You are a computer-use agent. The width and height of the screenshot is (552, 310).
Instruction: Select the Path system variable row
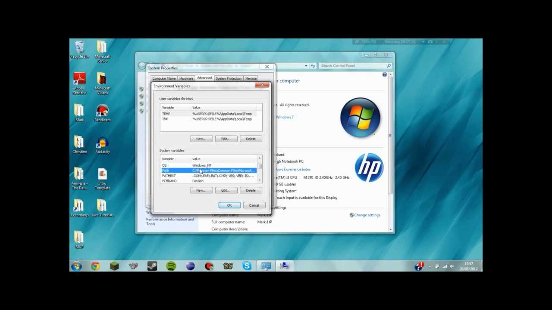coord(209,170)
